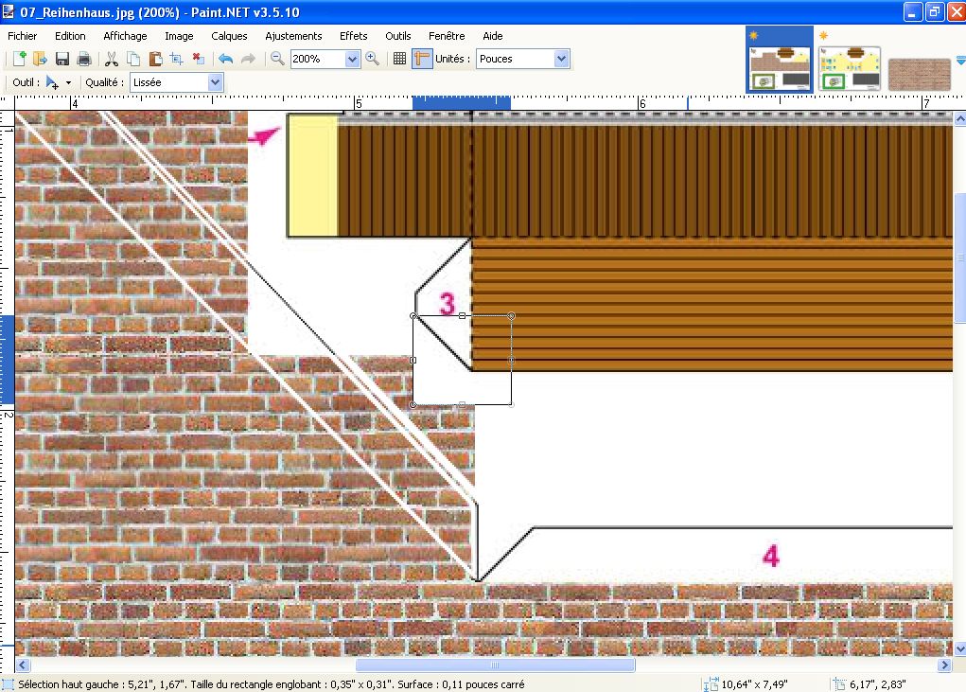Screen dimensions: 966x692
Task: Crop to selection using the crop icon
Action: tap(176, 59)
